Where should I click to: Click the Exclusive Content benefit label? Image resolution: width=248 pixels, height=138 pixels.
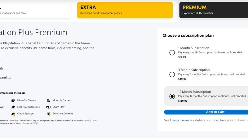[x=63, y=114]
